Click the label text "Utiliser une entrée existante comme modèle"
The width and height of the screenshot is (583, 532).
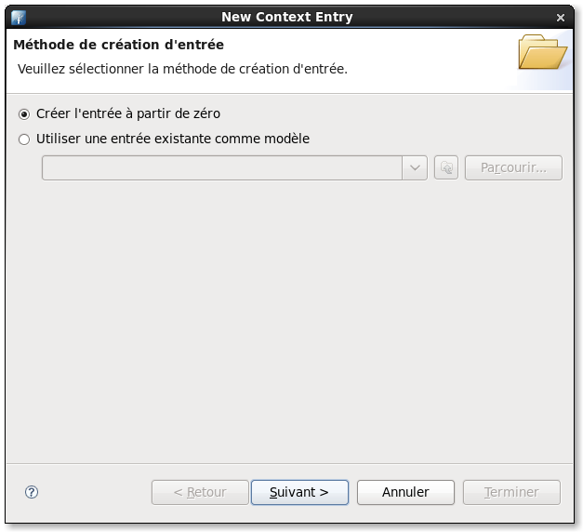[173, 139]
